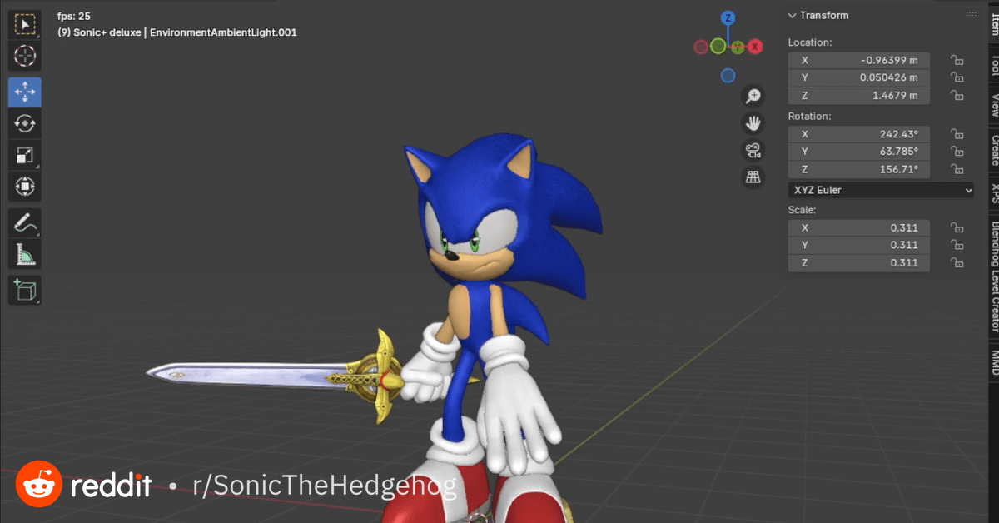Click the "(9) Sonic+ deluxe | EnvironmentAmbientLight.001" object text
Screen dimensions: 999x523
(x=177, y=32)
